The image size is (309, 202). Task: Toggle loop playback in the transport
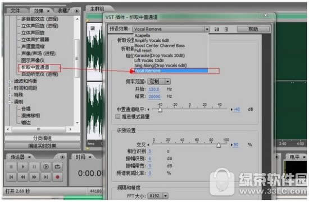pyautogui.click(x=57, y=167)
